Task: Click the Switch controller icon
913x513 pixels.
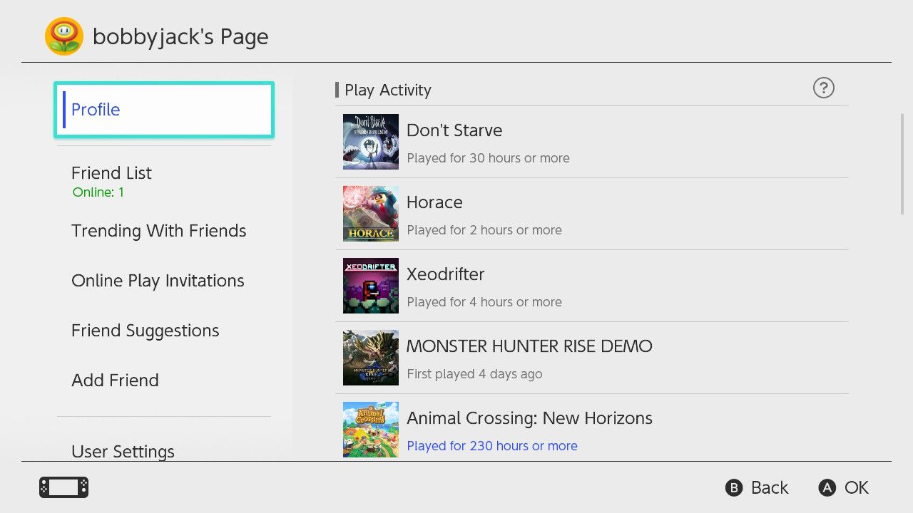Action: coord(63,487)
